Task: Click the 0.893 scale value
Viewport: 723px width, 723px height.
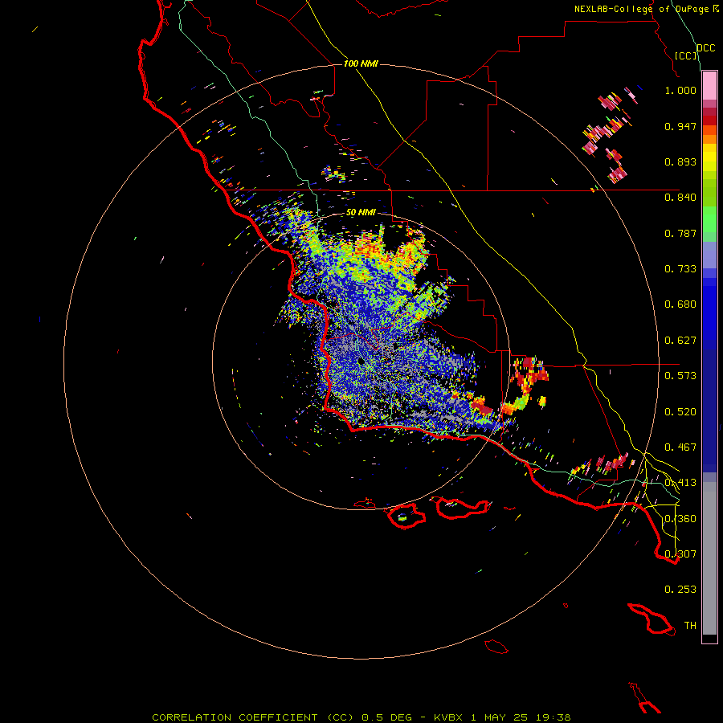Action: 680,161
